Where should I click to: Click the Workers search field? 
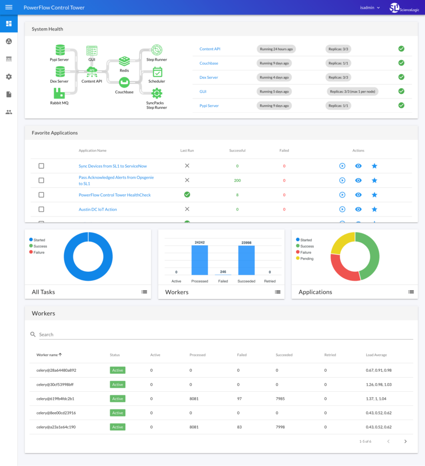[x=137, y=334]
